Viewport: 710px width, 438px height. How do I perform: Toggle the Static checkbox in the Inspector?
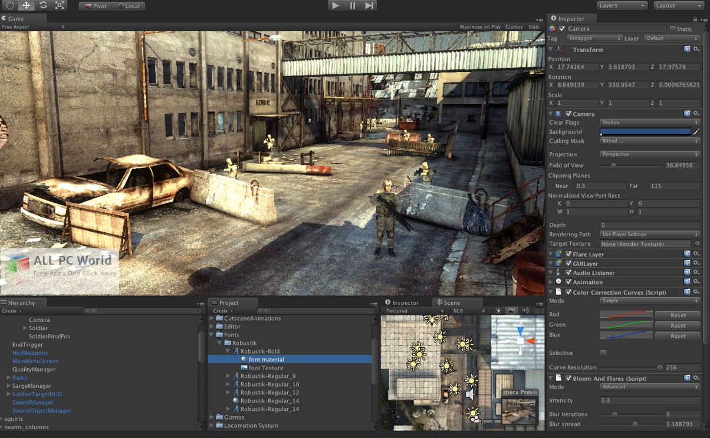pyautogui.click(x=672, y=28)
